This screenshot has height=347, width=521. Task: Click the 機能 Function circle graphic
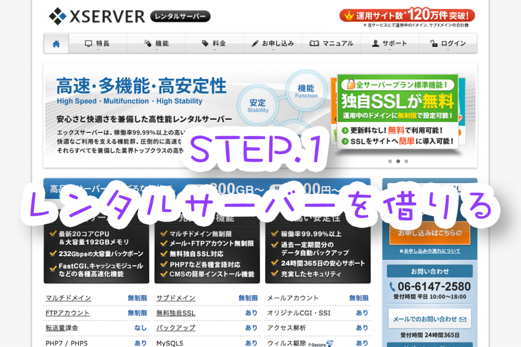pyautogui.click(x=306, y=91)
